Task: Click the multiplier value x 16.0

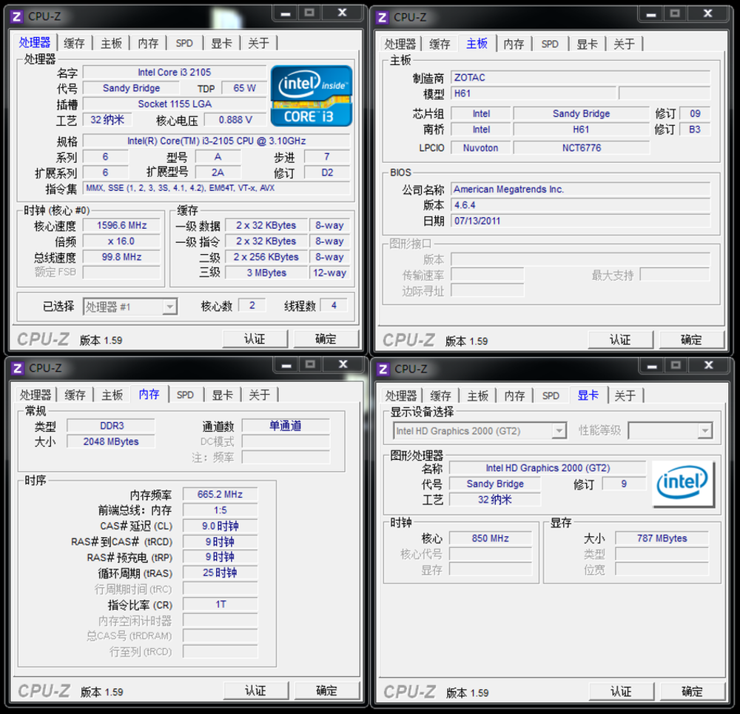Action: point(122,241)
